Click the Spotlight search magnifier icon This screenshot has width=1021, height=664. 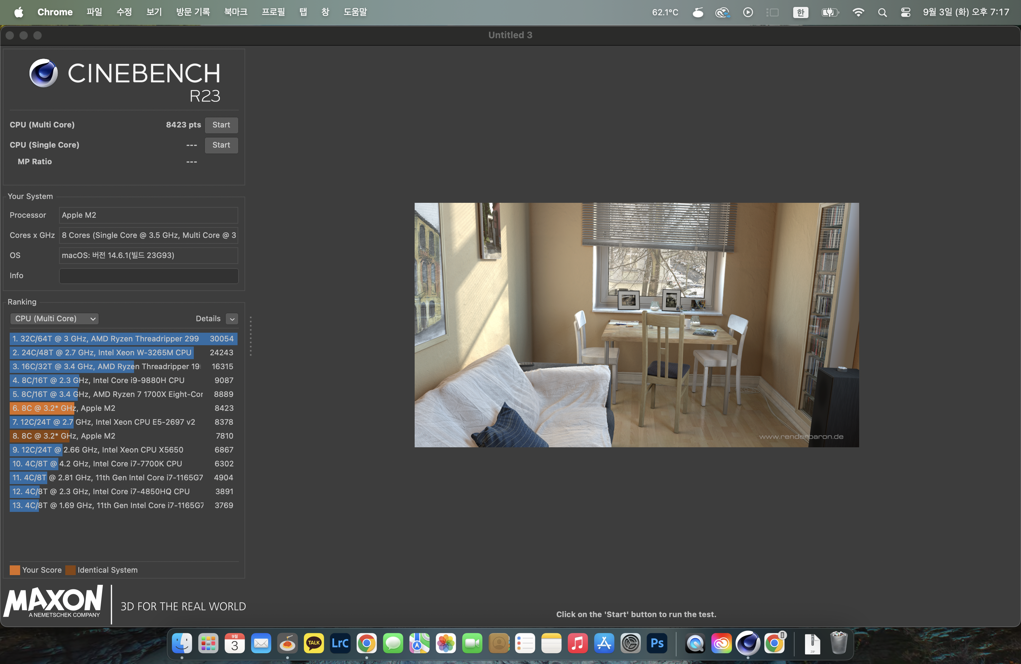[882, 12]
